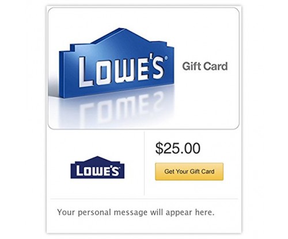Click the letter L in the large logo
The width and height of the screenshot is (288, 239).
(85, 72)
